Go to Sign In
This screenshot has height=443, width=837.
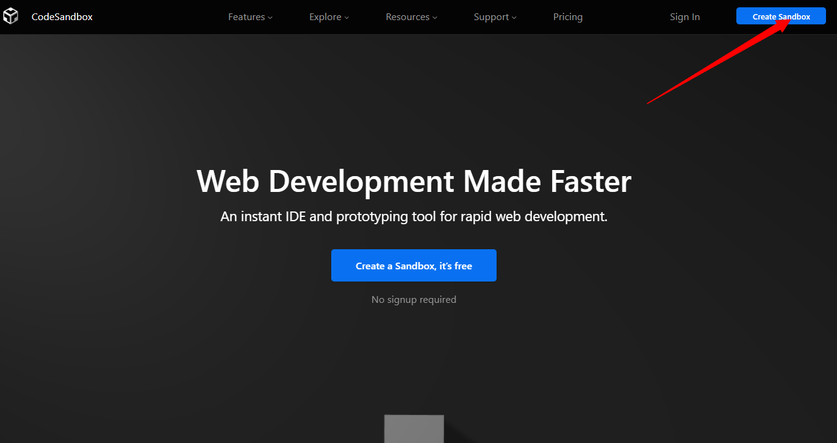684,17
